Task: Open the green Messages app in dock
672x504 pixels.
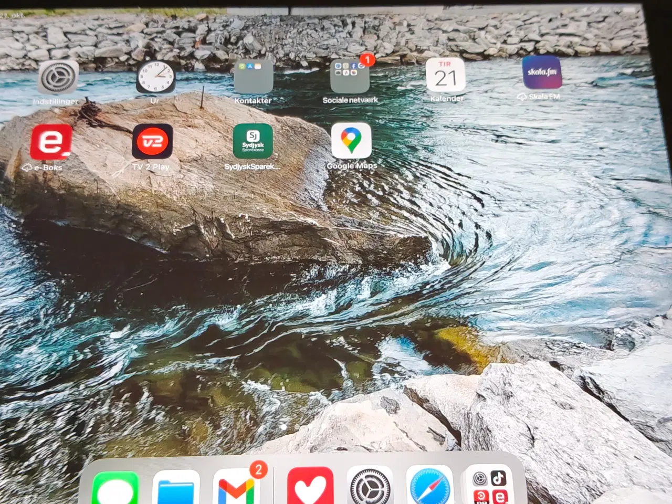Action: (x=115, y=488)
